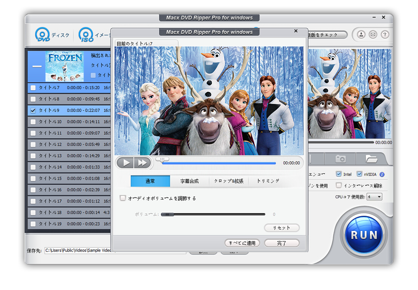Minimize the main application window
Screen dimensions: 418x290
point(374,17)
